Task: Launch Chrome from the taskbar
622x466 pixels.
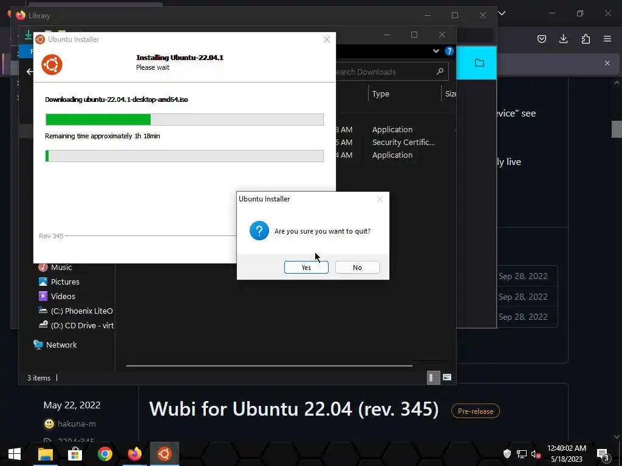Action: (x=104, y=454)
